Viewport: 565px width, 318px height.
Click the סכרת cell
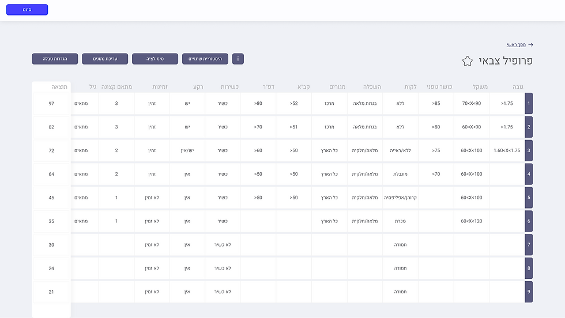coord(400,221)
